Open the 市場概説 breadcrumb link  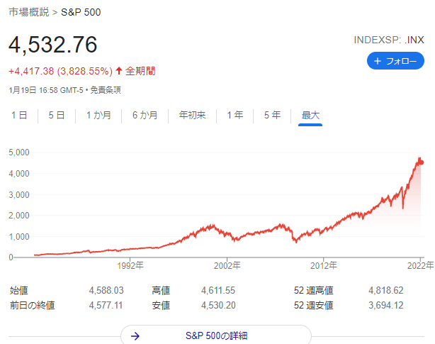29,12
